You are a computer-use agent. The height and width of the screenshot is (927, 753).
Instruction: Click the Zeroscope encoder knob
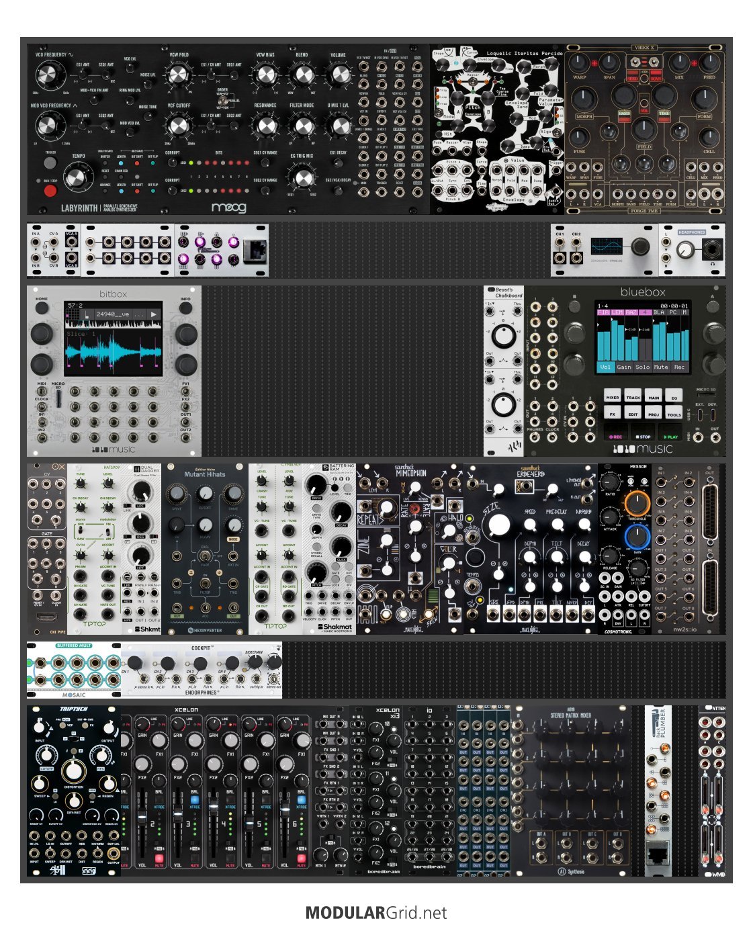tap(641, 247)
